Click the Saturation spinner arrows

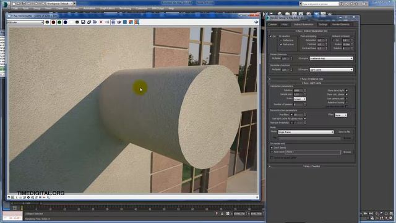[x=326, y=40]
